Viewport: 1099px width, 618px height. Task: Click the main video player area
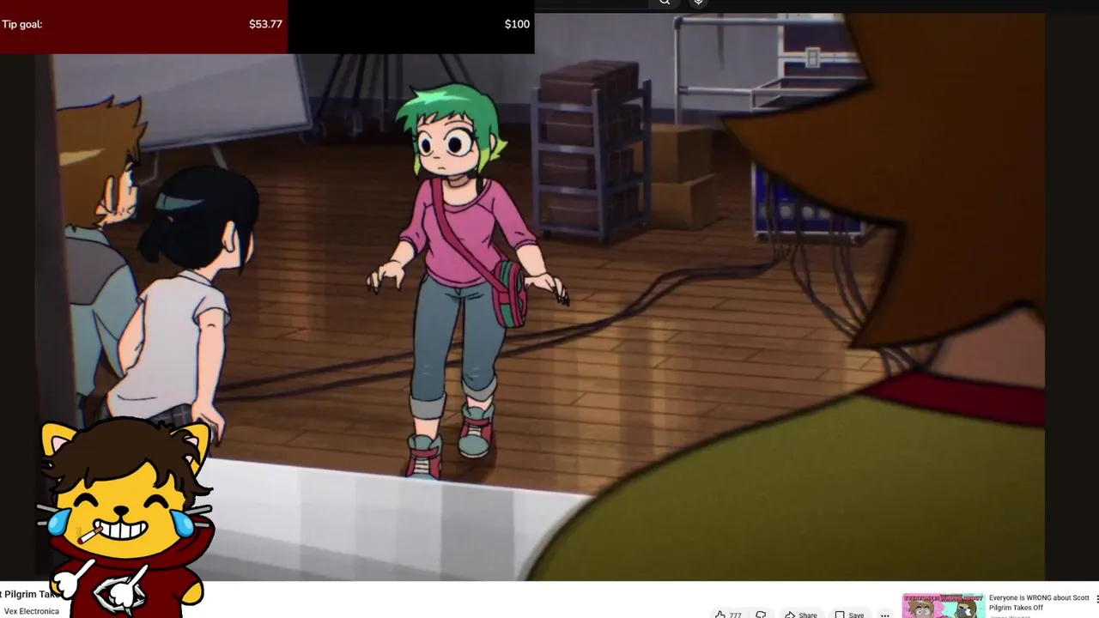pyautogui.click(x=539, y=297)
